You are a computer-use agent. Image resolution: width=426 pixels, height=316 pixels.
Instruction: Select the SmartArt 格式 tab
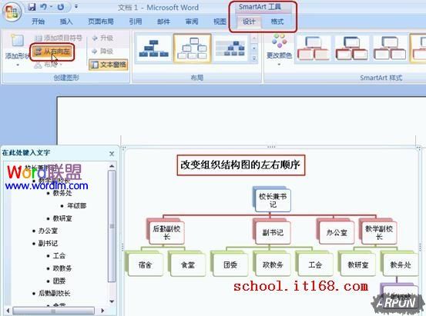[x=277, y=22]
